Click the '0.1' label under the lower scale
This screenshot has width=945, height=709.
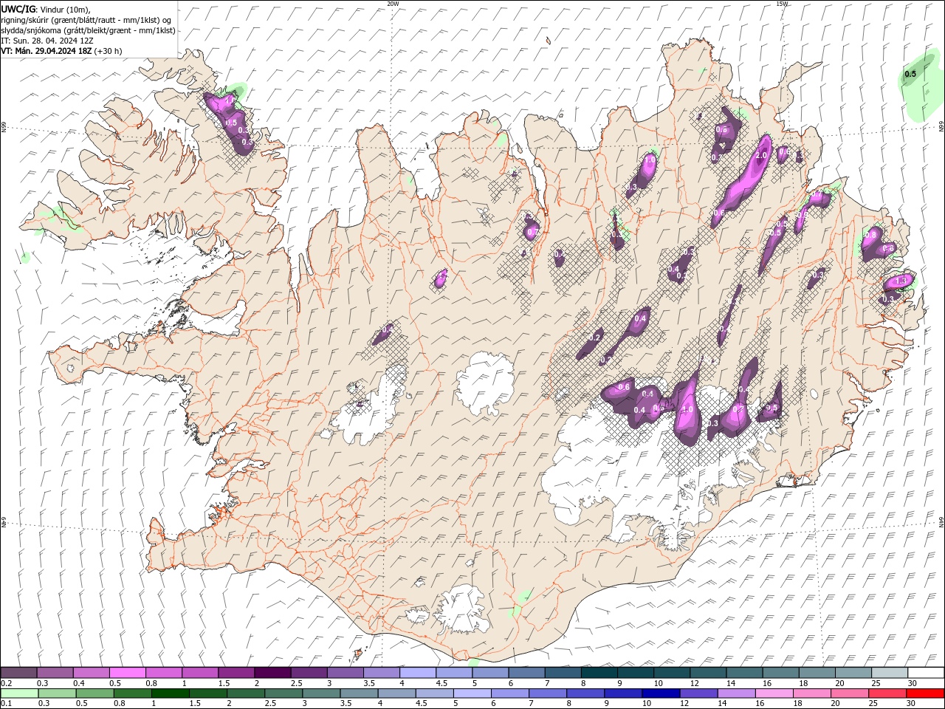point(6,704)
